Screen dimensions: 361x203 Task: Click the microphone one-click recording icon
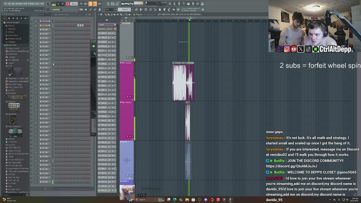179,4
